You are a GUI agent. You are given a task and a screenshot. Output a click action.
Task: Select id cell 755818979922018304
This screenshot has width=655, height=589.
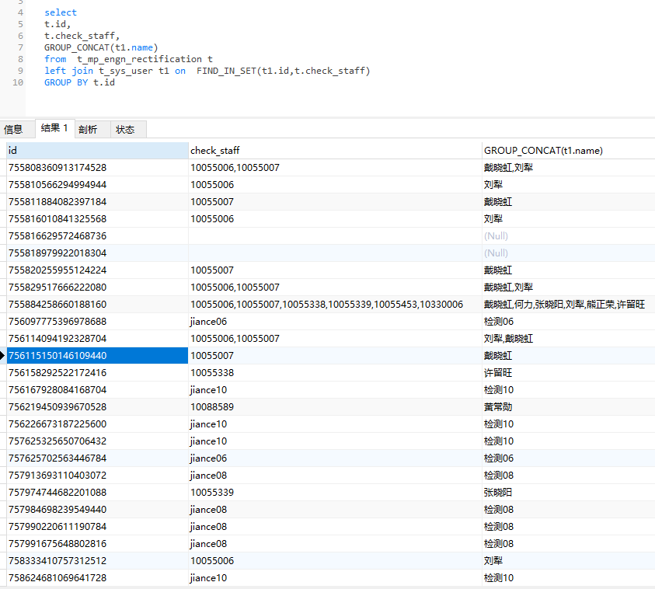tap(97, 253)
